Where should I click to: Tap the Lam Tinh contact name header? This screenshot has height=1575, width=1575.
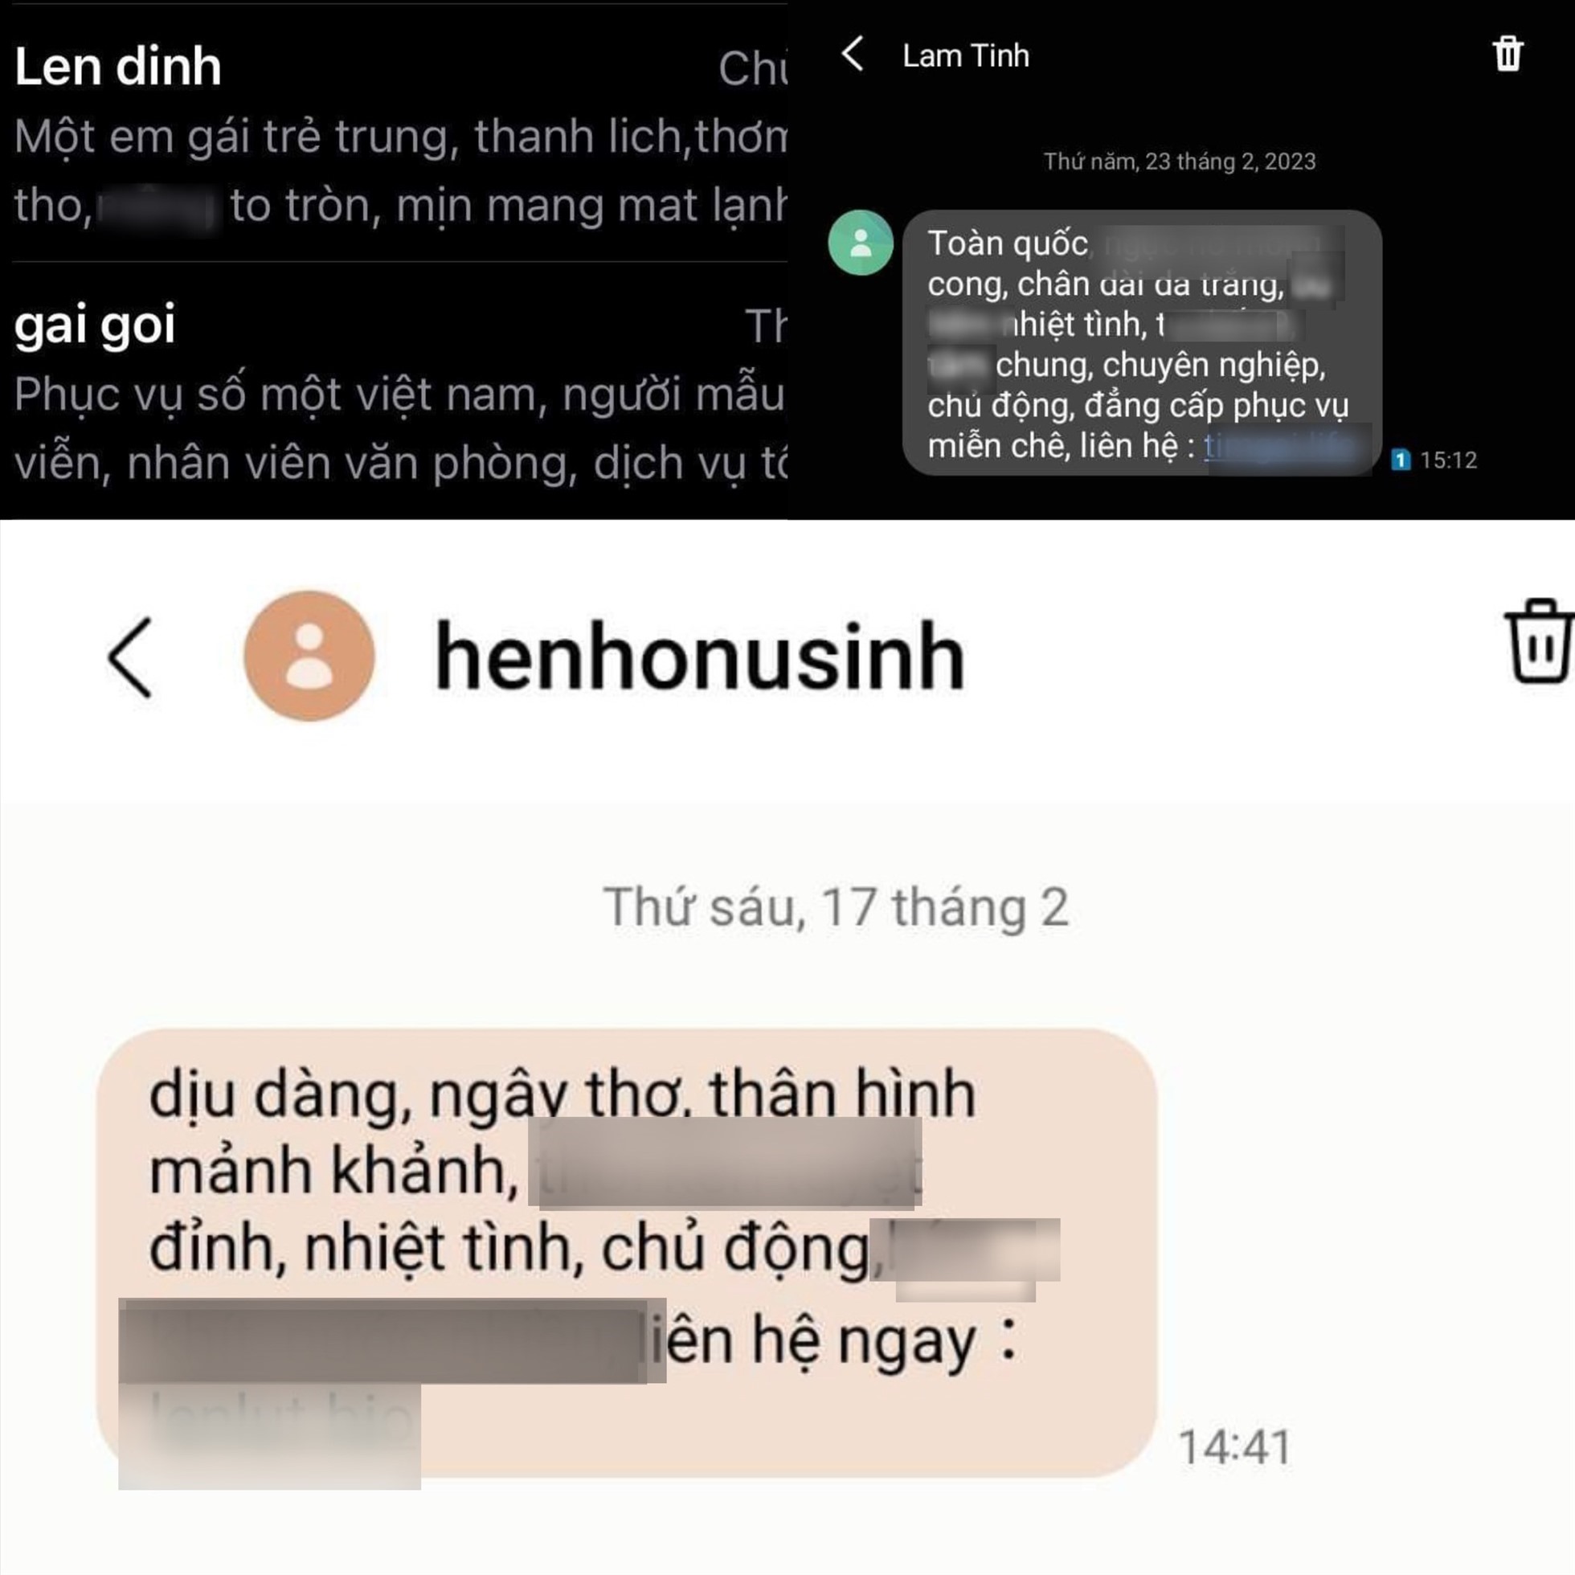[965, 55]
